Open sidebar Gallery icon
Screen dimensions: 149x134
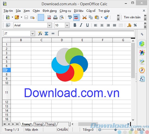pyautogui.click(x=142, y=61)
